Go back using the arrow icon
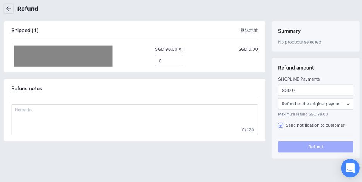The width and height of the screenshot is (362, 182). (x=9, y=9)
